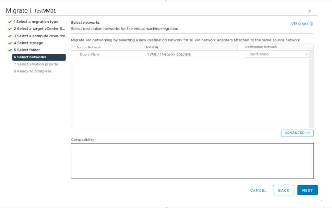The height and width of the screenshot is (208, 332).
Task: Go to step 2 Select a target vCenter Server
Action: pyautogui.click(x=39, y=29)
